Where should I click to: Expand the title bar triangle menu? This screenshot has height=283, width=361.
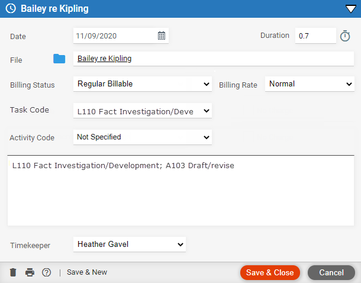(x=350, y=9)
